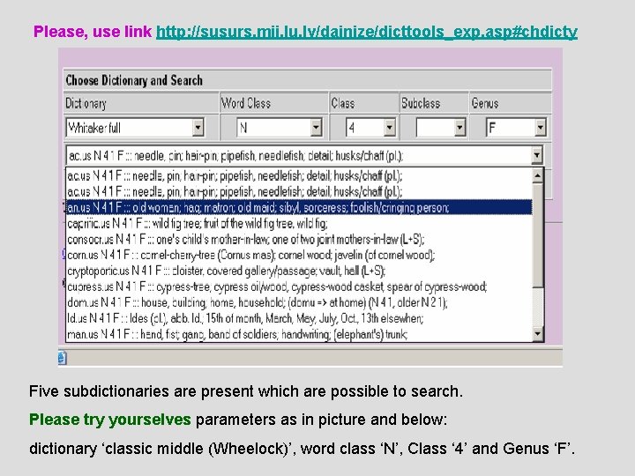Select the cupress.us cypress-tree entry
Screen dimensions: 635x476
(299, 286)
